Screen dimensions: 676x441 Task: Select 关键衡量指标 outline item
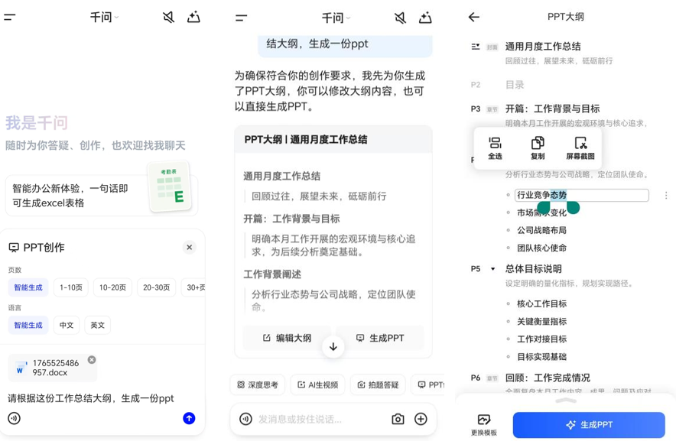click(x=541, y=321)
